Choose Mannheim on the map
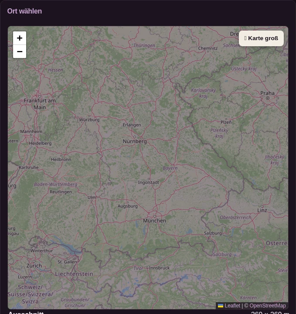Image resolution: width=296 pixels, height=314 pixels. [31, 132]
